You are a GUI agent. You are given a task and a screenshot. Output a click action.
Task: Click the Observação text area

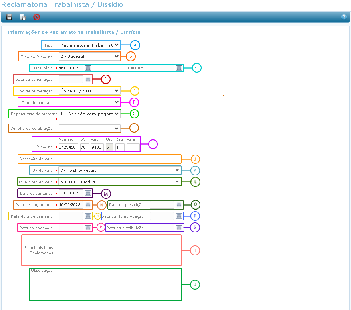(x=119, y=284)
